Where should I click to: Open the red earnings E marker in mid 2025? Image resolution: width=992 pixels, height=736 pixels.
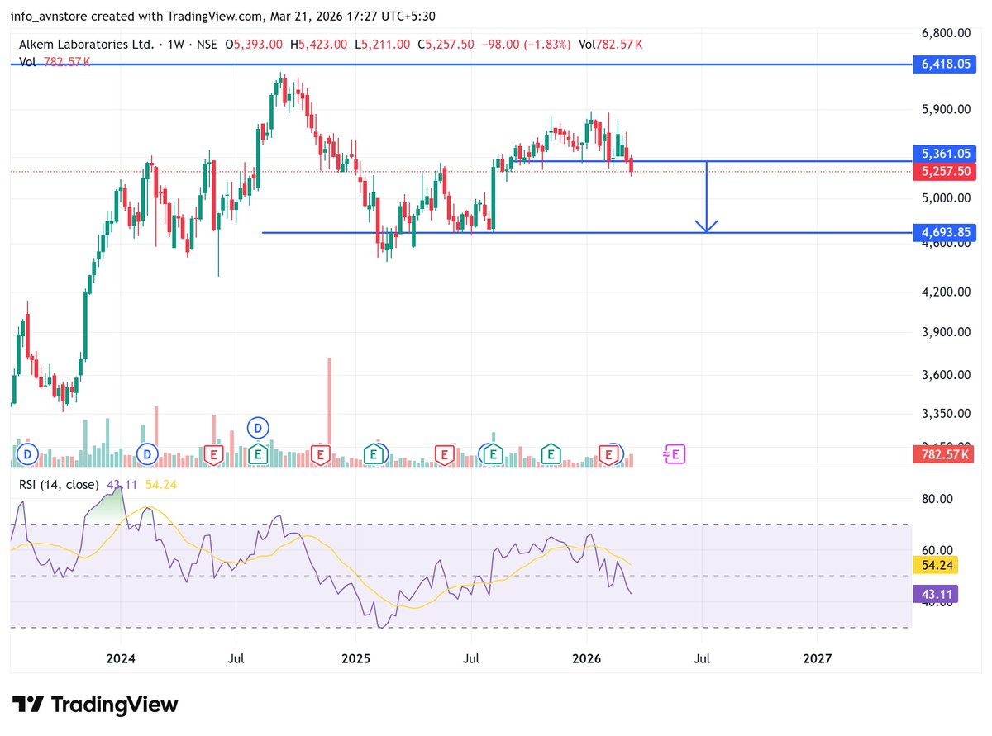pos(445,453)
